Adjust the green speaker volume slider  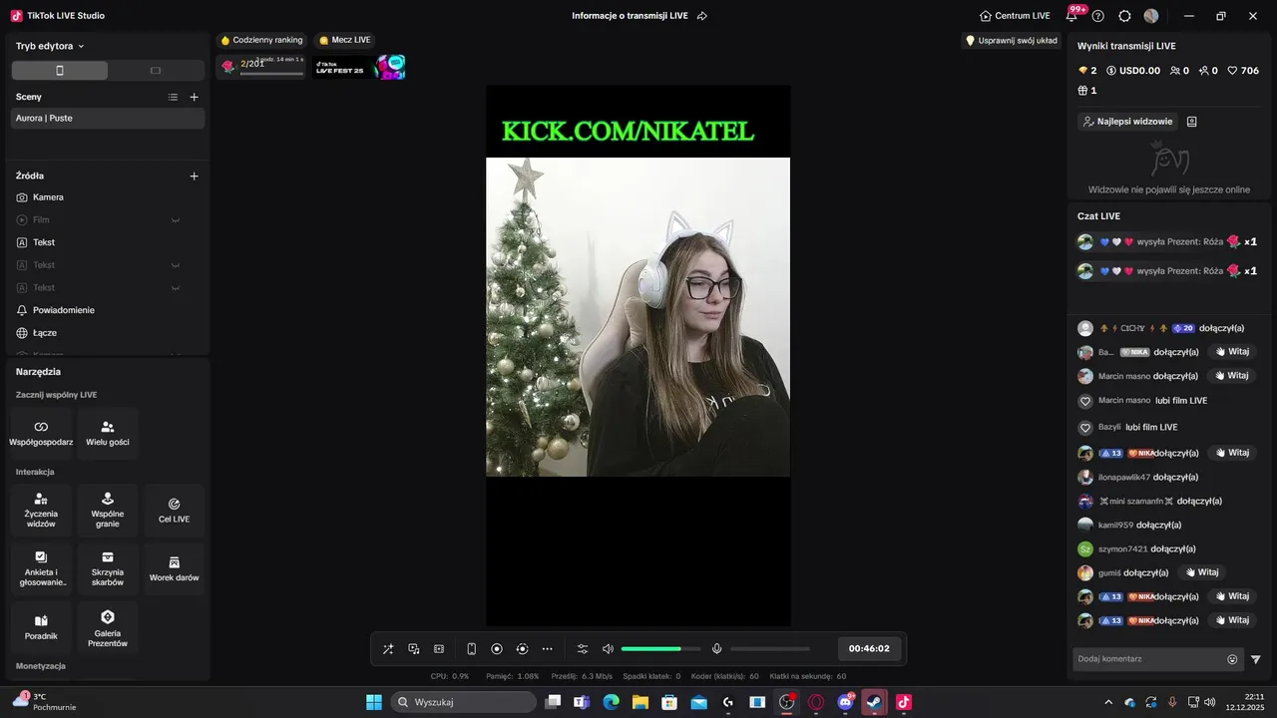[660, 649]
